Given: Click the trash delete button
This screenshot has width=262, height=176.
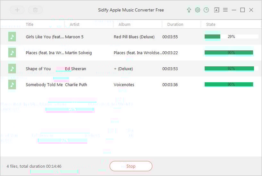Looking at the screenshot, I should (35, 10).
